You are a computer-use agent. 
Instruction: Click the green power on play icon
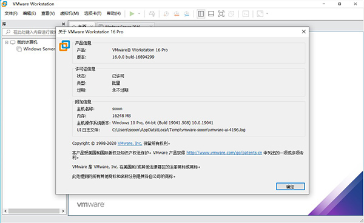(132, 14)
